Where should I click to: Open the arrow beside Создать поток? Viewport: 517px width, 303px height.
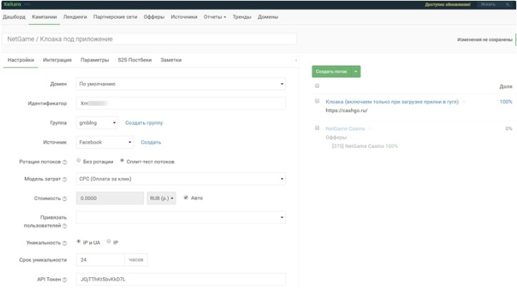pos(356,71)
